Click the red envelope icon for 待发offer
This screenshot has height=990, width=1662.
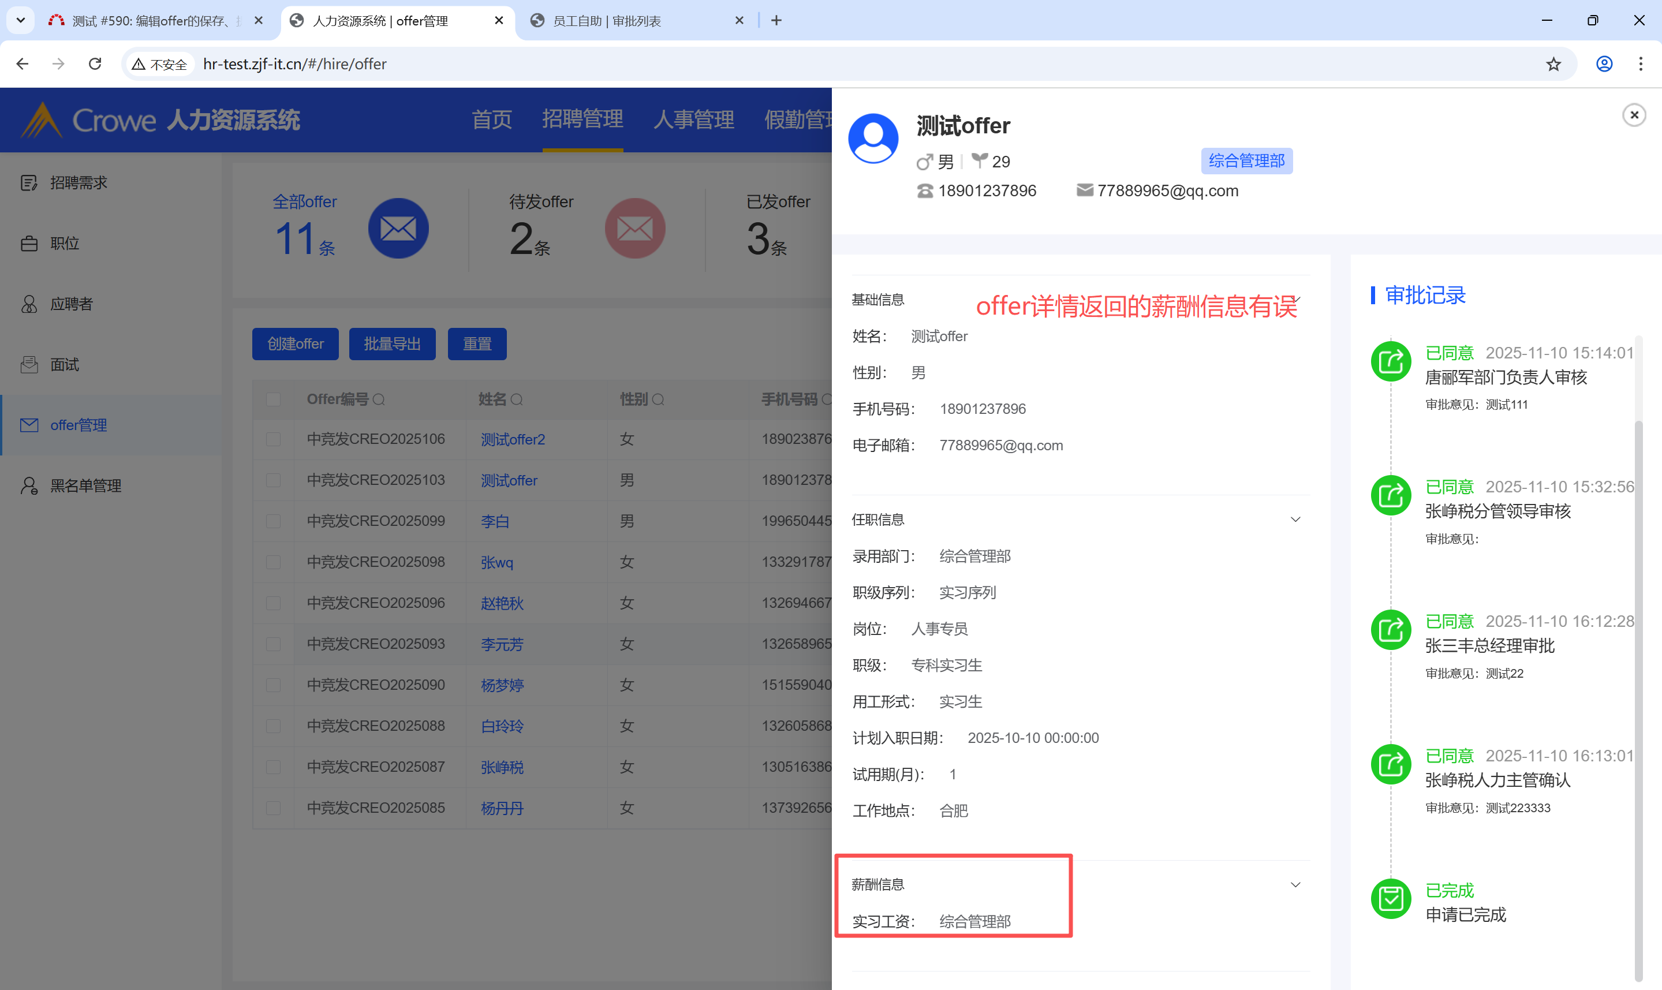tap(634, 229)
